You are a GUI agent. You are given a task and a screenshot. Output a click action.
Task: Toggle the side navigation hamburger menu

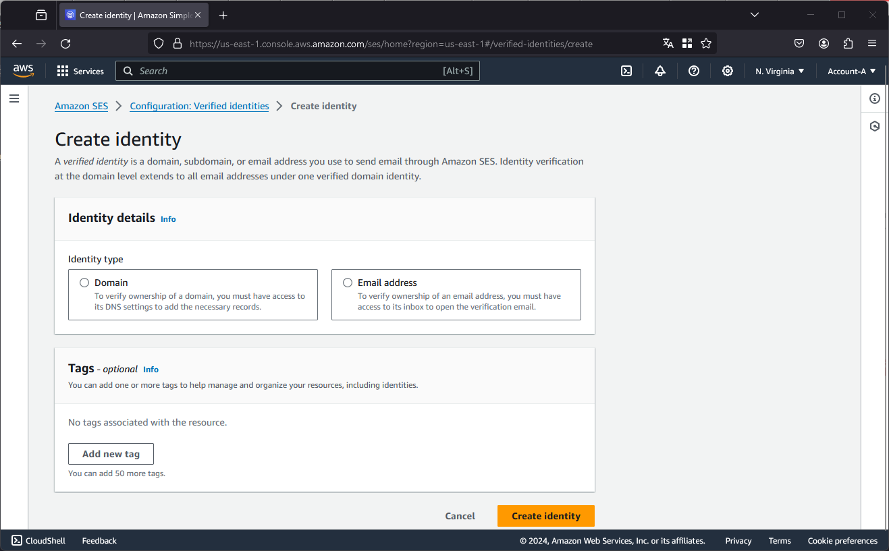point(14,98)
